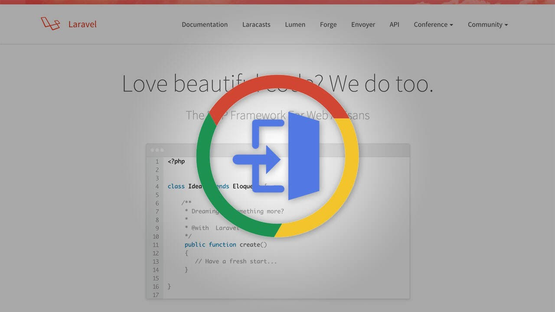The height and width of the screenshot is (312, 555).
Task: Open the Lumen nav link
Action: click(x=295, y=25)
